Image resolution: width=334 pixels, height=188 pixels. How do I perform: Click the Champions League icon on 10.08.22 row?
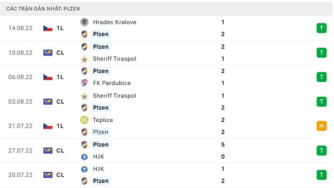click(x=48, y=53)
